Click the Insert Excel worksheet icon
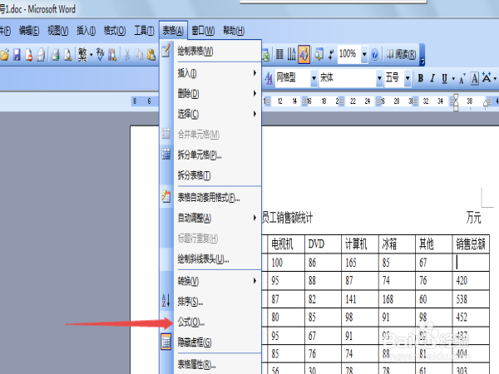The width and height of the screenshot is (499, 374). click(x=266, y=55)
